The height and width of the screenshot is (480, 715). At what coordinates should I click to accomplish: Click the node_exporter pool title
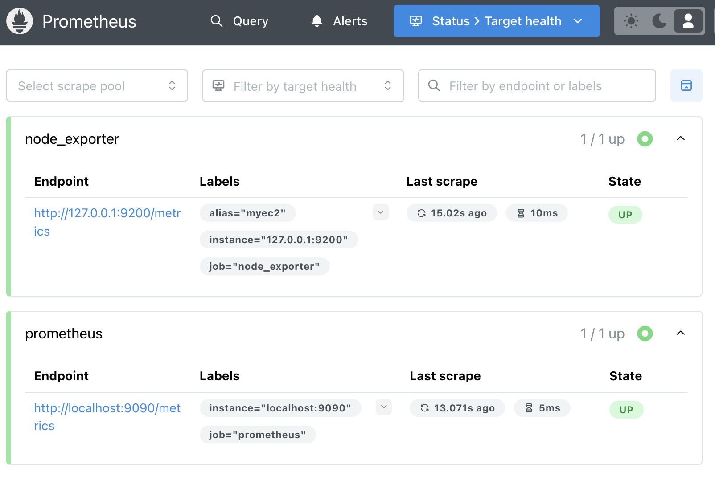72,139
